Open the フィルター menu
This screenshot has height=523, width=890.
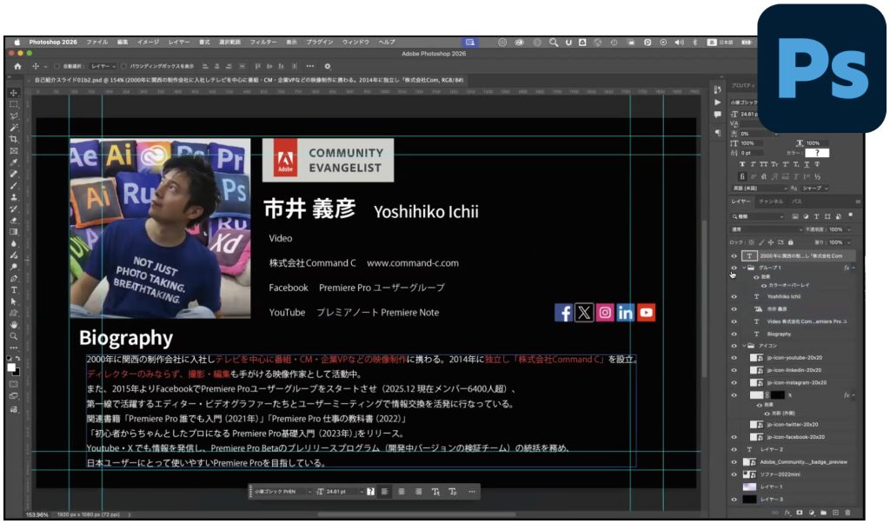click(x=263, y=42)
